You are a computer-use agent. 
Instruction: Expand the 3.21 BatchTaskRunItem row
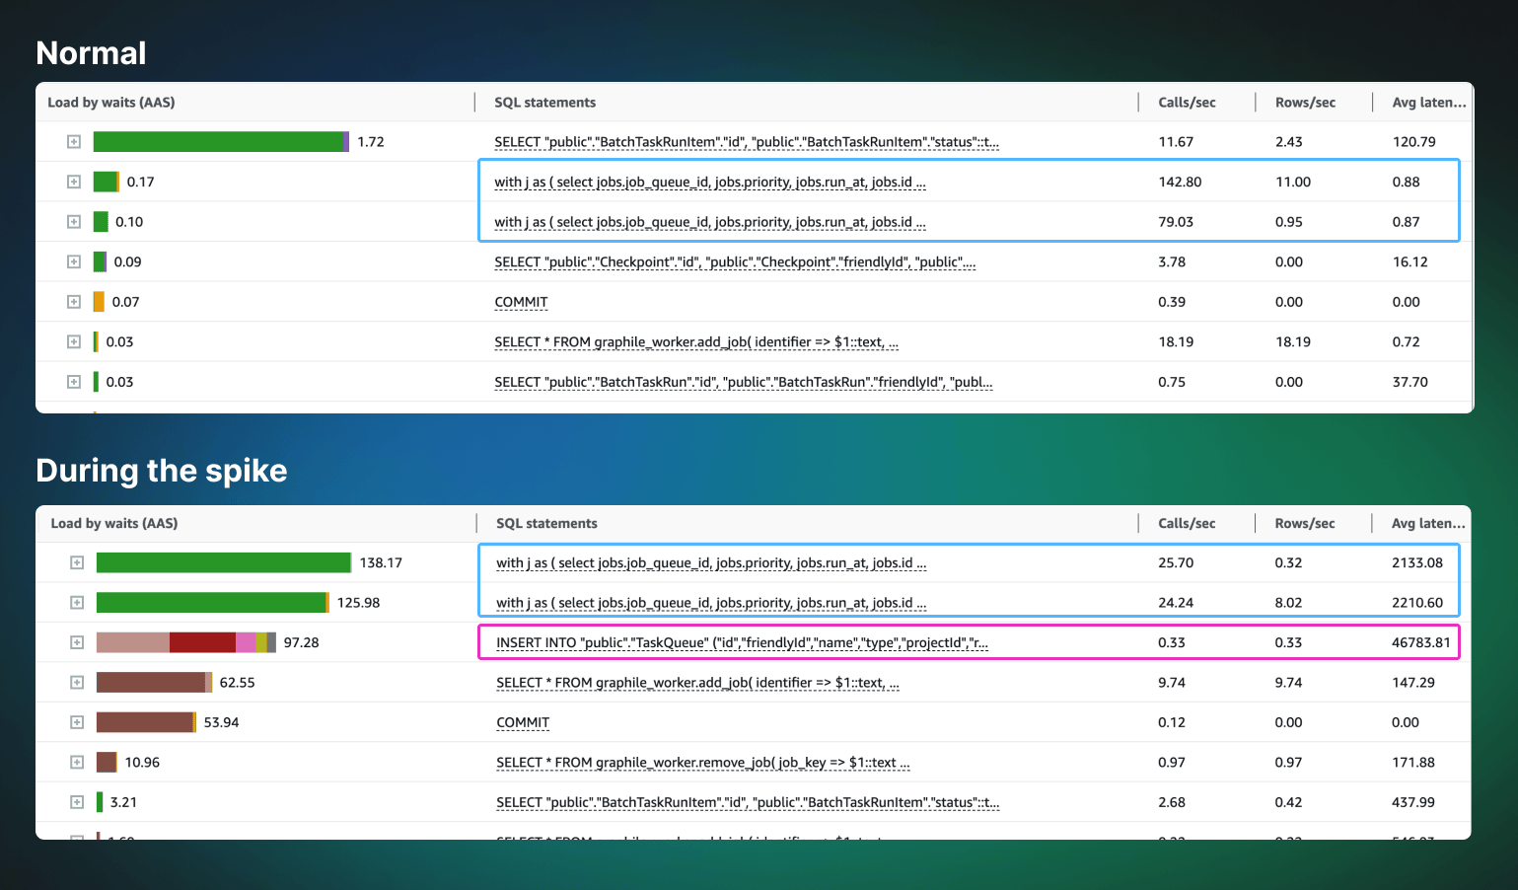pos(77,802)
